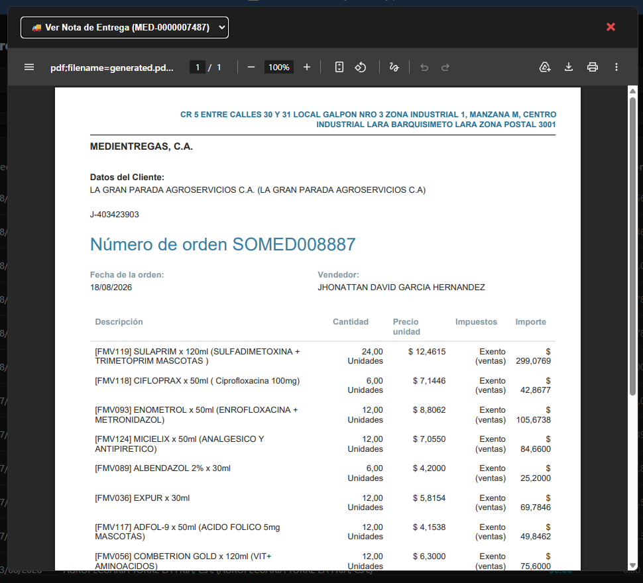Click the amount 299,0769
The height and width of the screenshot is (583, 643).
(533, 361)
